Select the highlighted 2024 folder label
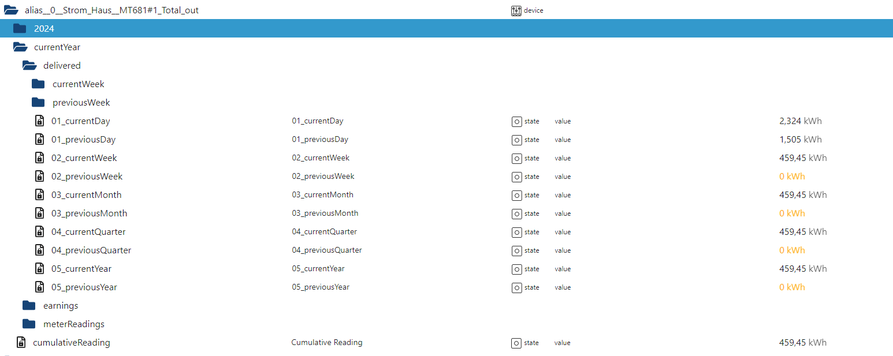The height and width of the screenshot is (356, 893). pyautogui.click(x=44, y=29)
